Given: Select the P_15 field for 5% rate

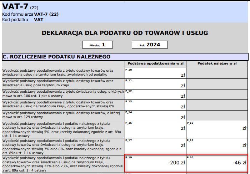Looking at the screenshot, I should pos(155,129).
